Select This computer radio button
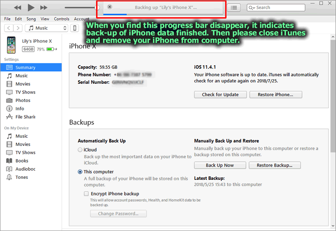Viewport: 336px width, 231px height. pyautogui.click(x=80, y=172)
